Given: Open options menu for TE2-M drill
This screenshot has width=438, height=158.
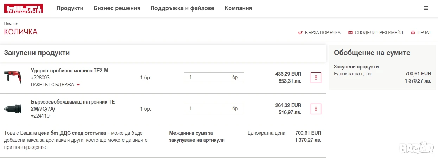Looking at the screenshot, I should pos(316,78).
